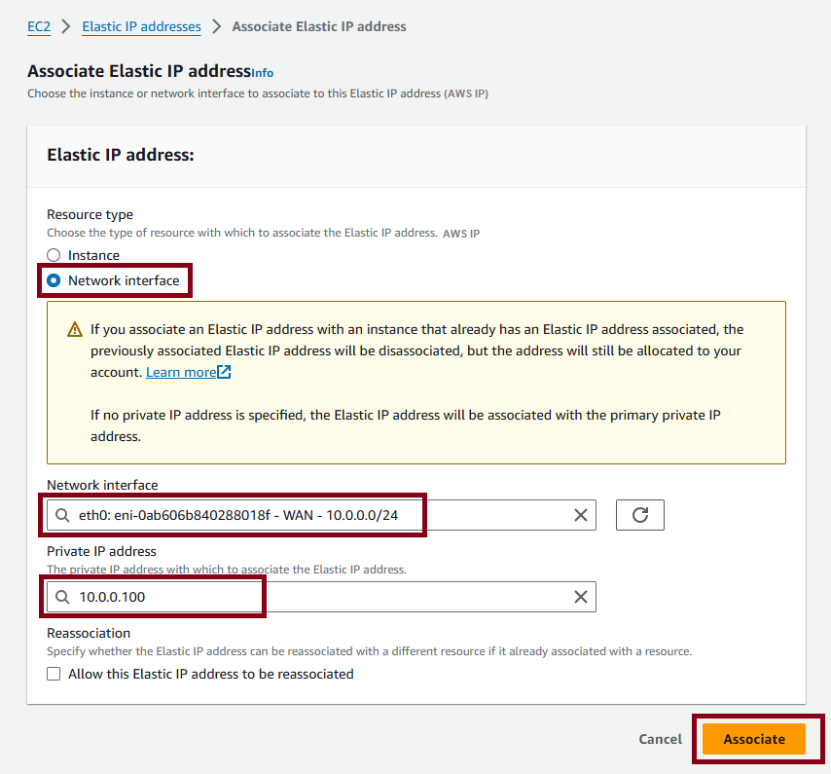Select the Network interface radio button
Viewport: 831px width, 774px height.
(54, 280)
